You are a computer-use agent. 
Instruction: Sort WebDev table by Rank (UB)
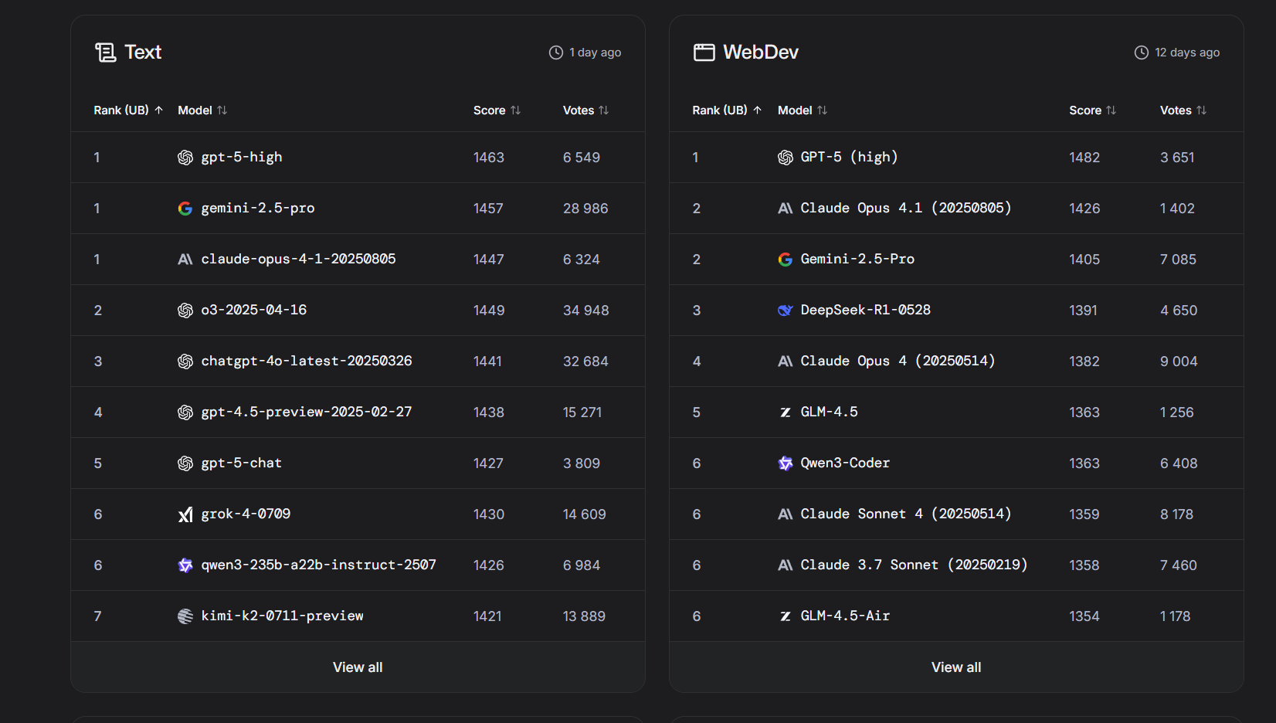coord(726,110)
